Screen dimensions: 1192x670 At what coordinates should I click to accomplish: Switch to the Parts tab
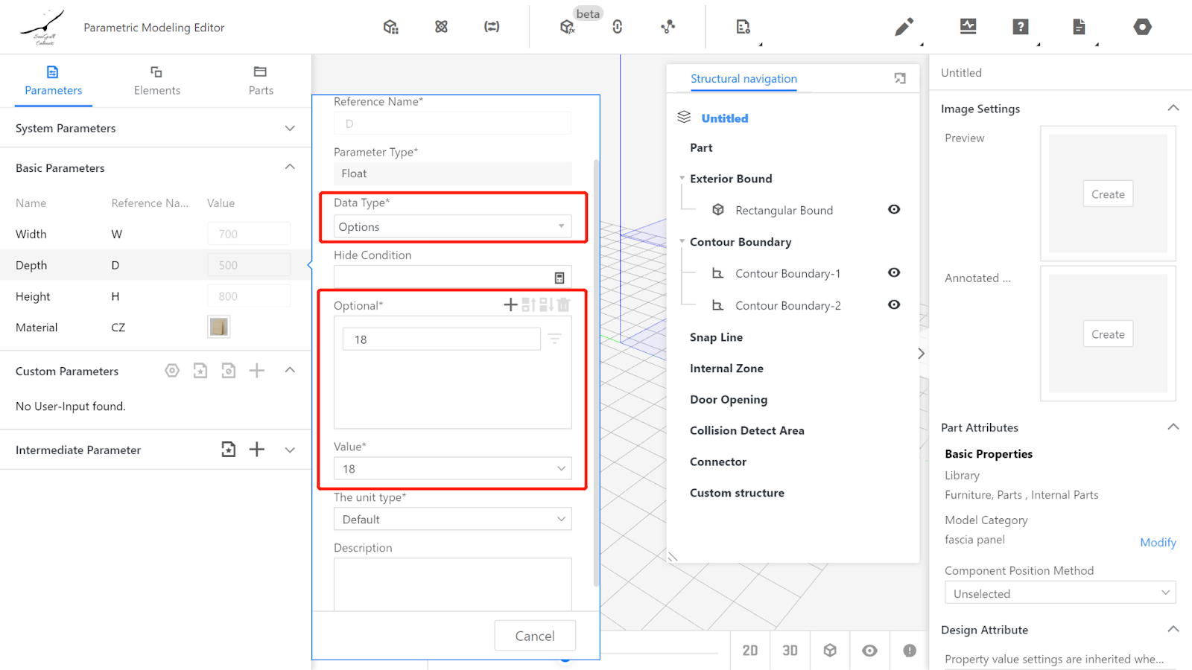coord(261,80)
